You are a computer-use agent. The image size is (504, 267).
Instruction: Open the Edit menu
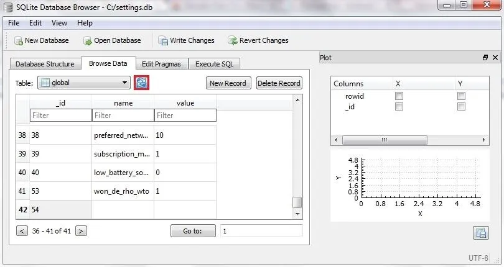click(35, 23)
